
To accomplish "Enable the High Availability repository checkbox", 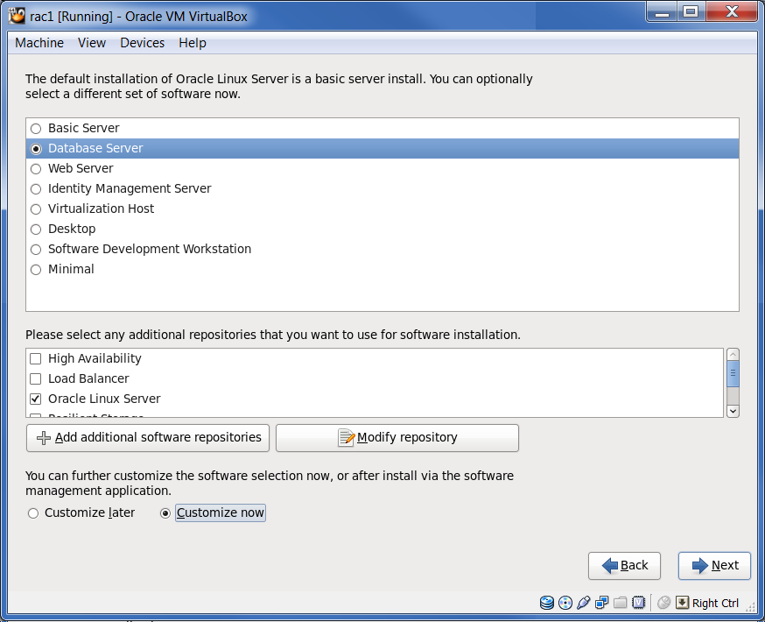I will tap(35, 358).
